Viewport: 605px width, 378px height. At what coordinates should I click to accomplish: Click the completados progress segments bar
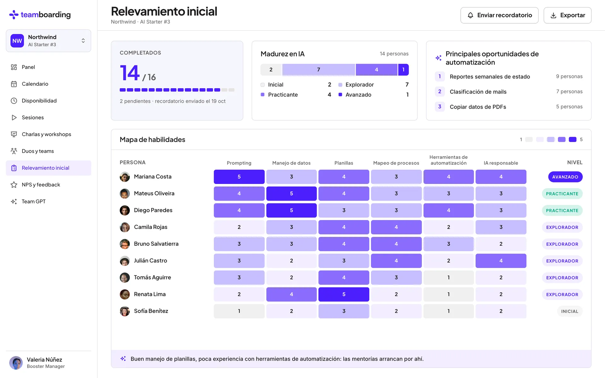click(x=177, y=90)
